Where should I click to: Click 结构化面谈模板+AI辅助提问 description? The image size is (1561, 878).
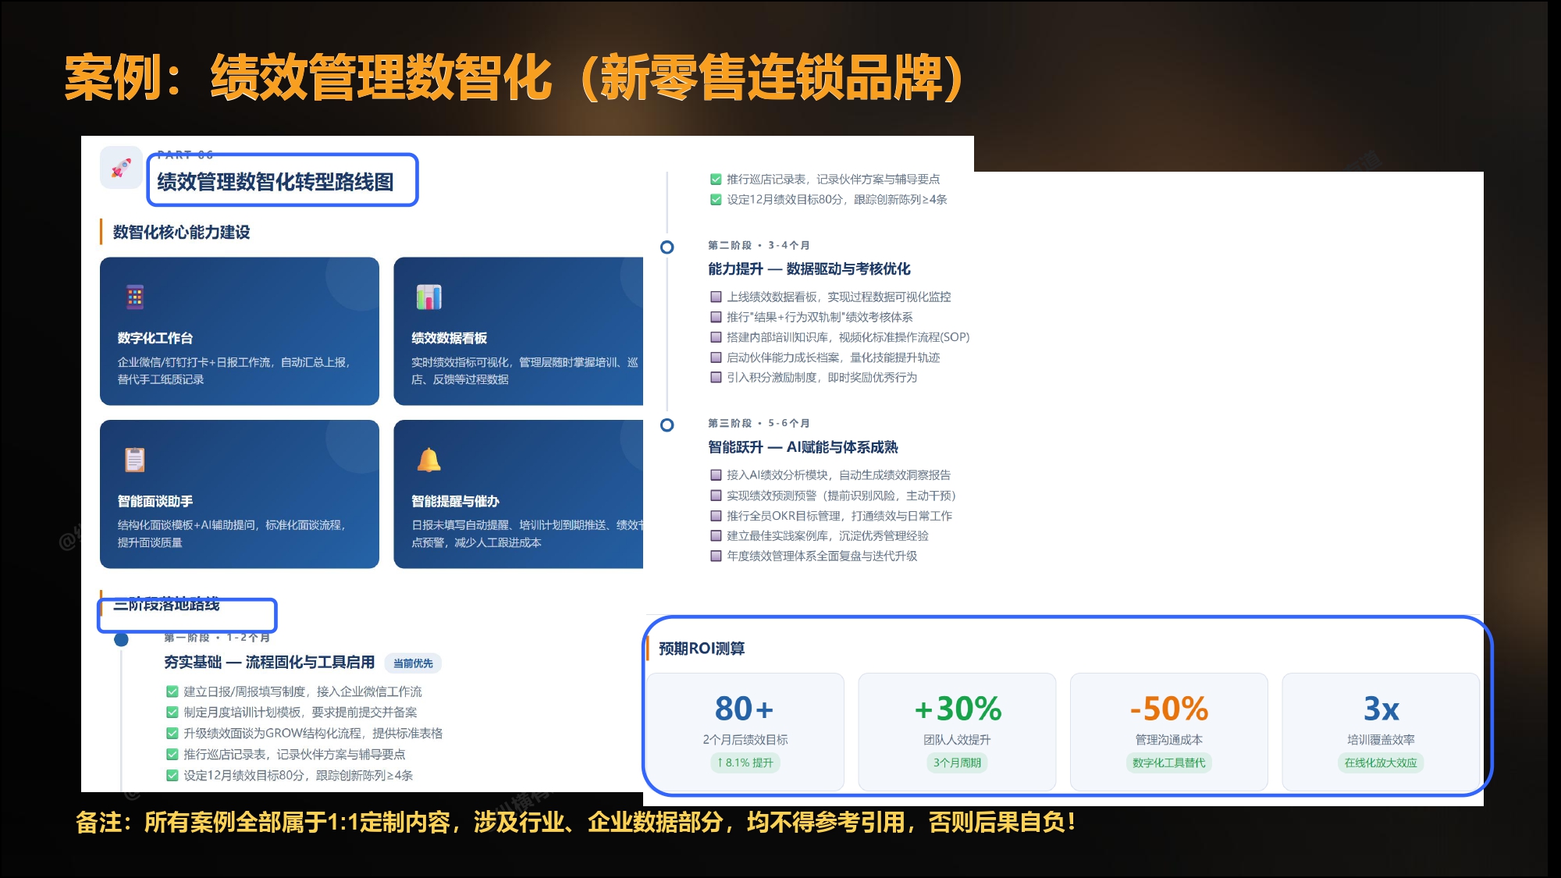coord(232,534)
